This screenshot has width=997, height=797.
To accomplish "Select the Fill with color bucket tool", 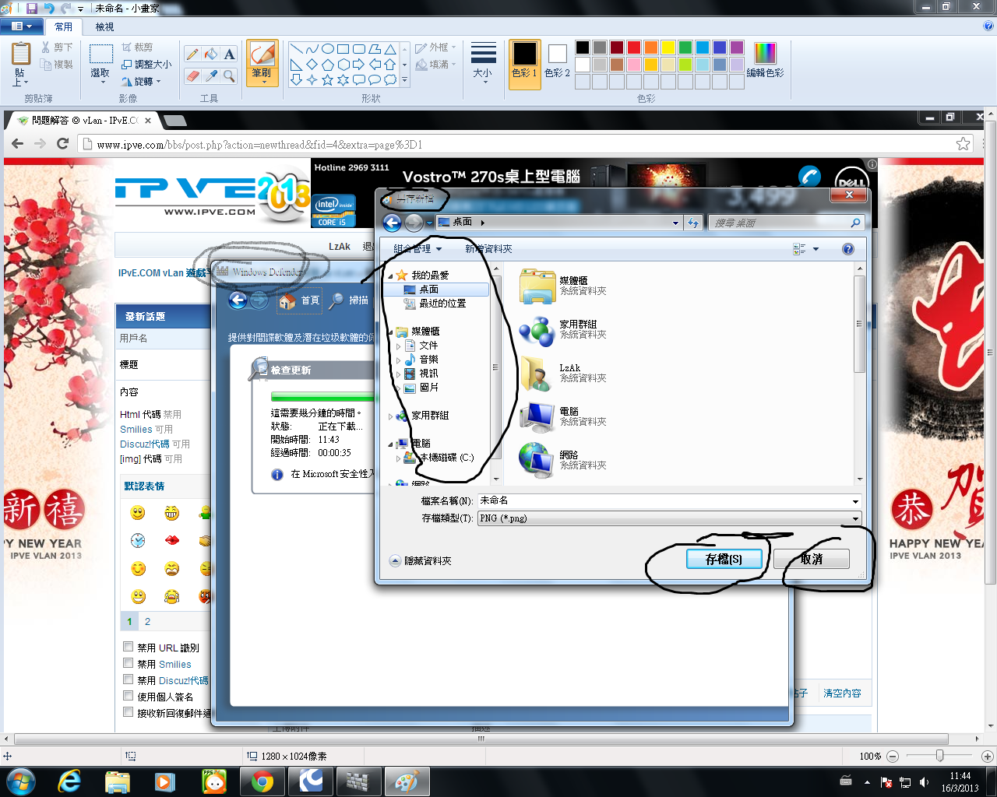I will (211, 54).
